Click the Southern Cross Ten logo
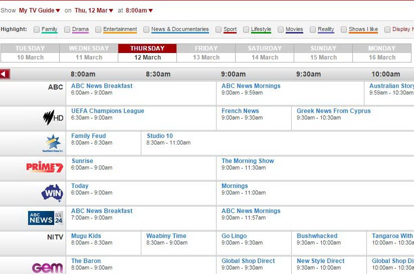414x274 pixels. click(53, 143)
